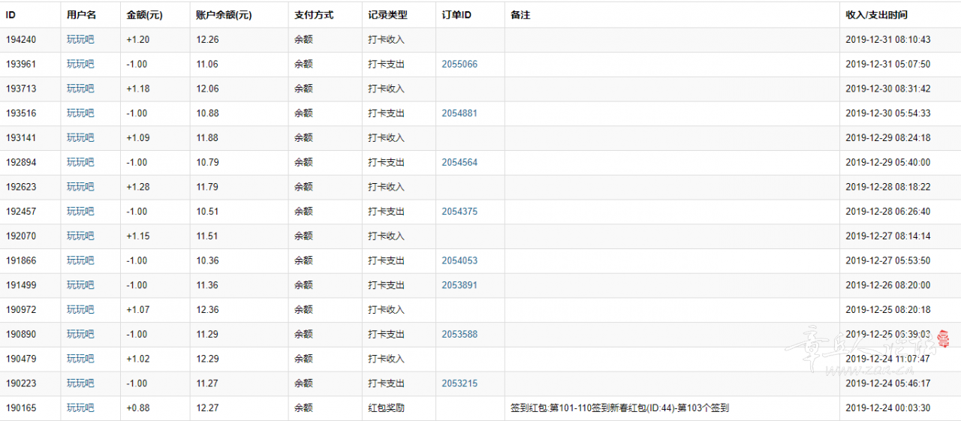Click amount +0.88
The width and height of the screenshot is (961, 421).
pyautogui.click(x=138, y=408)
